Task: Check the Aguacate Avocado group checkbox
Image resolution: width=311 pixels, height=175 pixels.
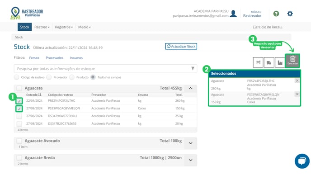Action: [x=19, y=141]
